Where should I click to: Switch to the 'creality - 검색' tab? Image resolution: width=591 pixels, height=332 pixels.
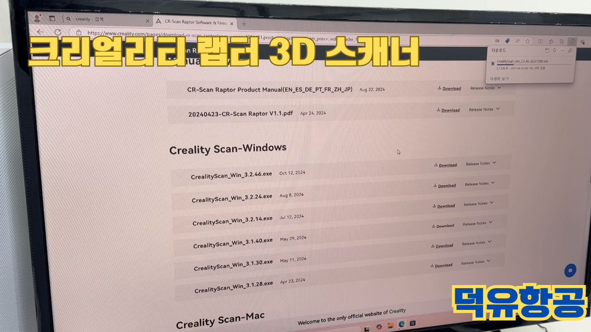pos(107,20)
